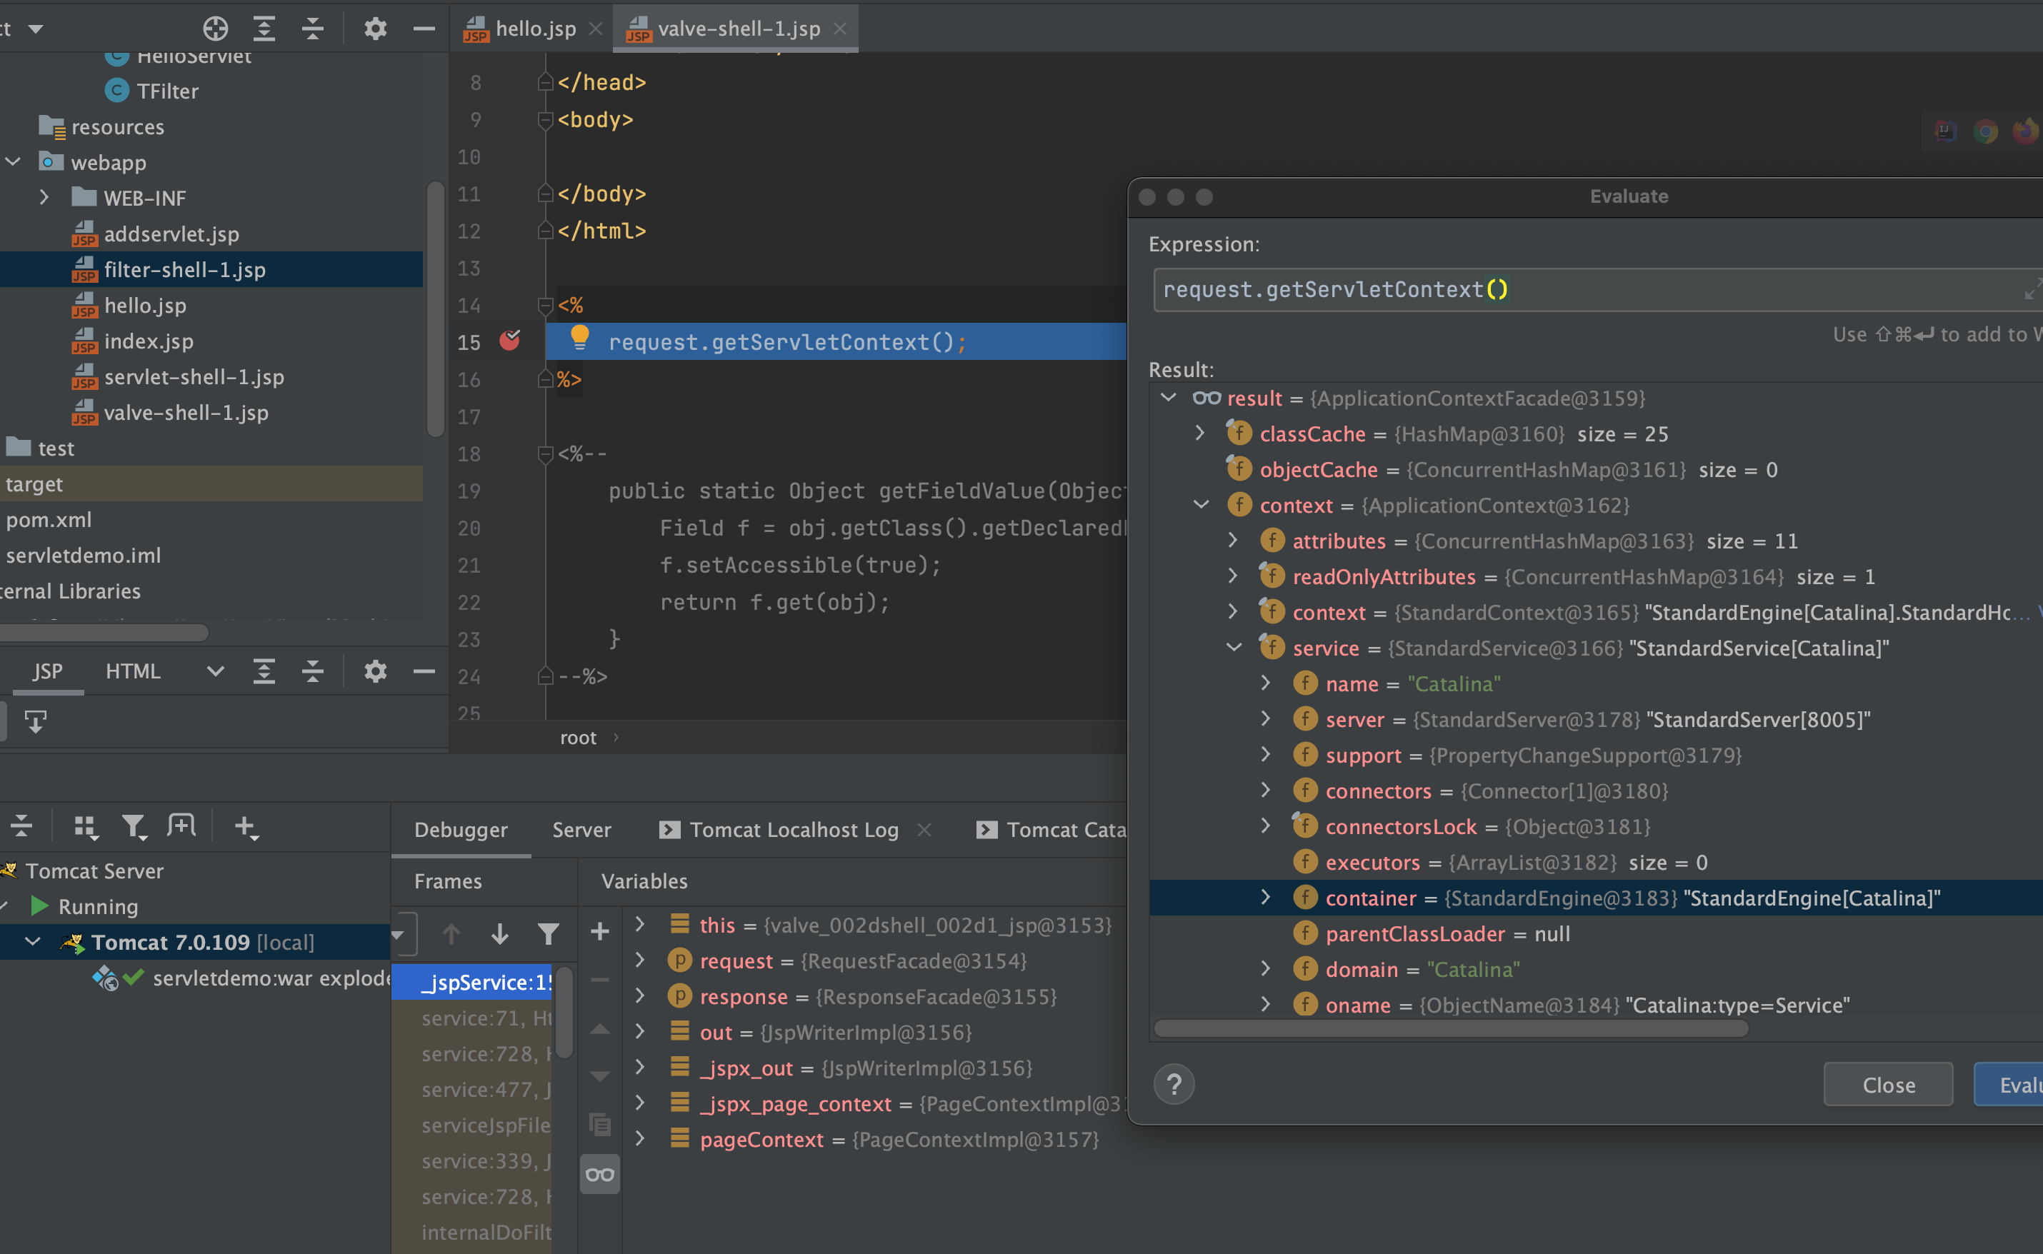This screenshot has height=1254, width=2043.
Task: Open structure panel settings gear
Action: (x=376, y=671)
